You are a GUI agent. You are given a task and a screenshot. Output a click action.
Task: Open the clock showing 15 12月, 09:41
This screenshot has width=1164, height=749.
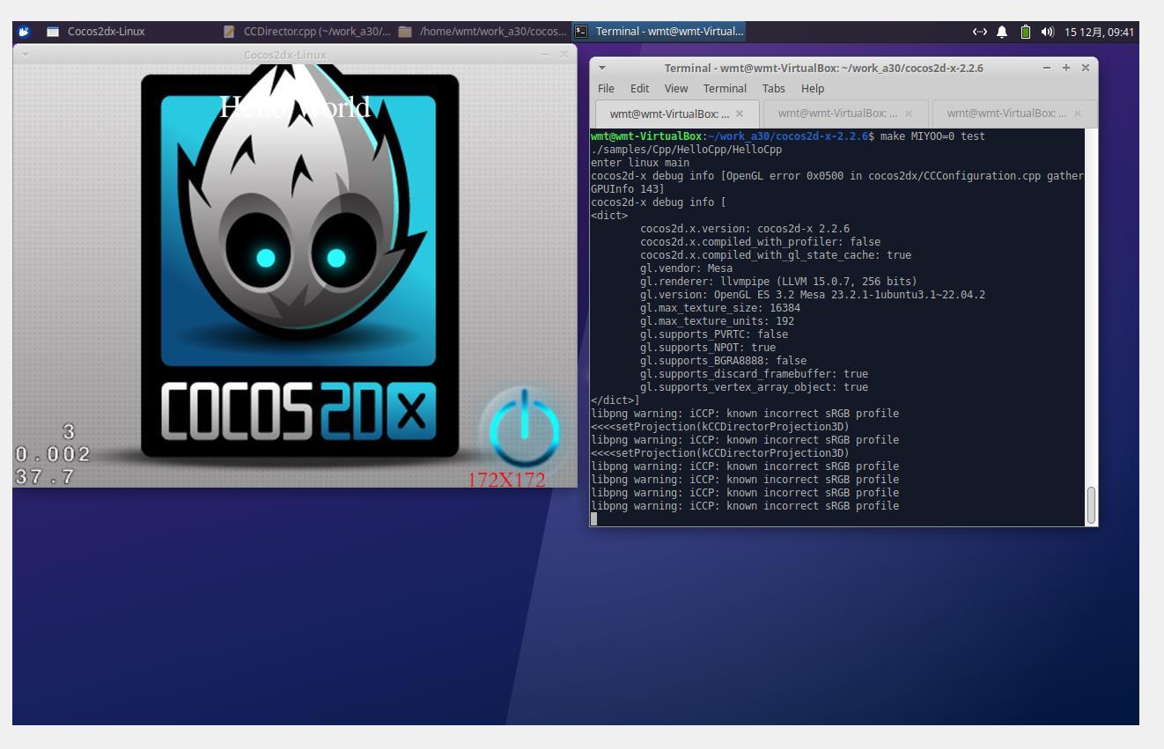1099,32
